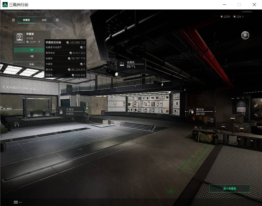
Task: Click the 珍藏柜 locked cabinet icon
Action: point(61,112)
